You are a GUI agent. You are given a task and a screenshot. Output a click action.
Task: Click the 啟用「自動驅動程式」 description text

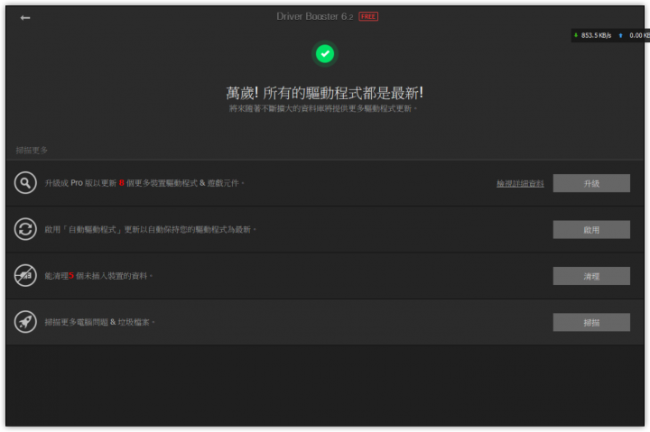tap(151, 229)
